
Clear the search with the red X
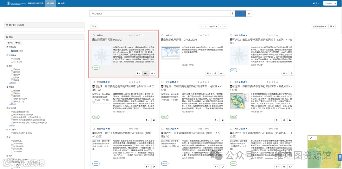[249, 14]
